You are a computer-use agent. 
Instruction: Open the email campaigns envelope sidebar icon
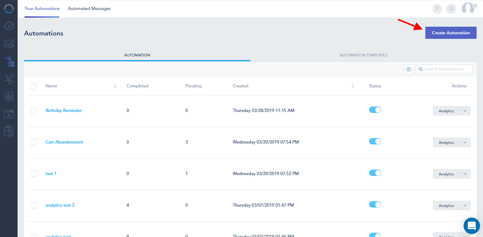9,44
